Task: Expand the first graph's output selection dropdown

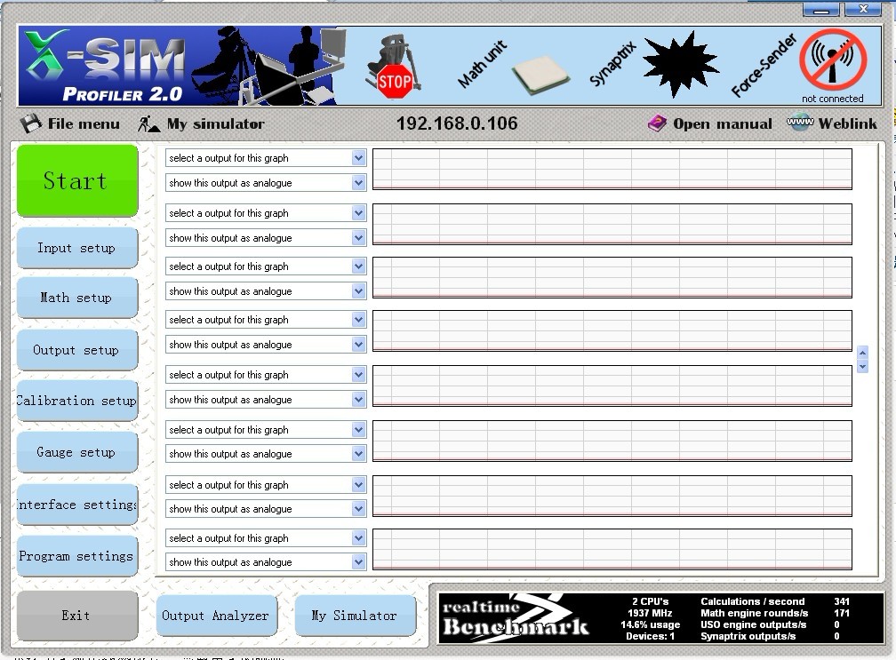Action: coord(358,158)
